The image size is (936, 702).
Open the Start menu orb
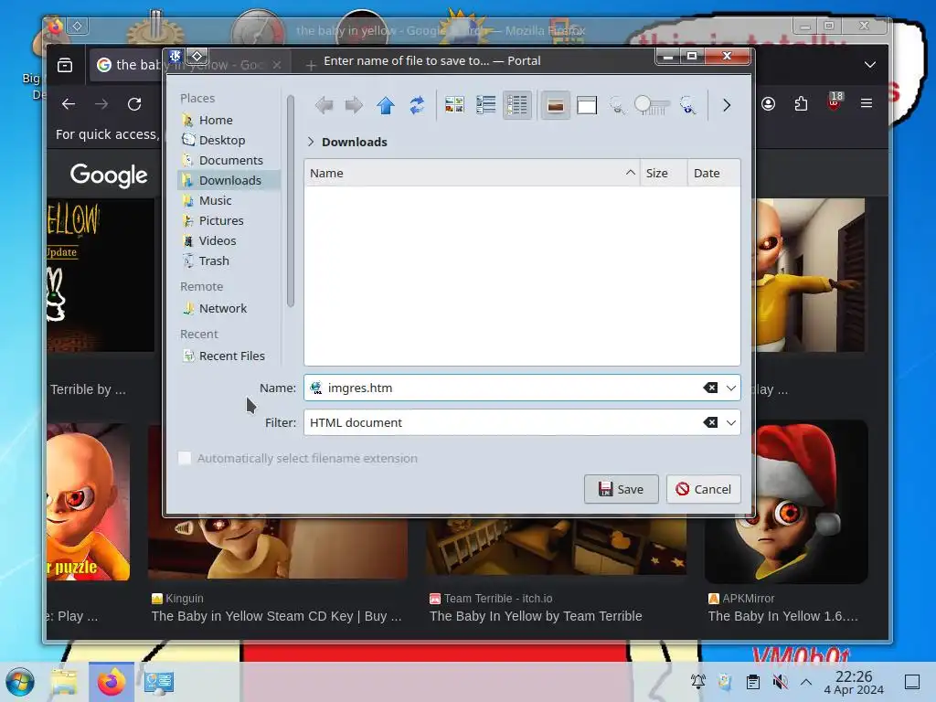click(x=20, y=682)
